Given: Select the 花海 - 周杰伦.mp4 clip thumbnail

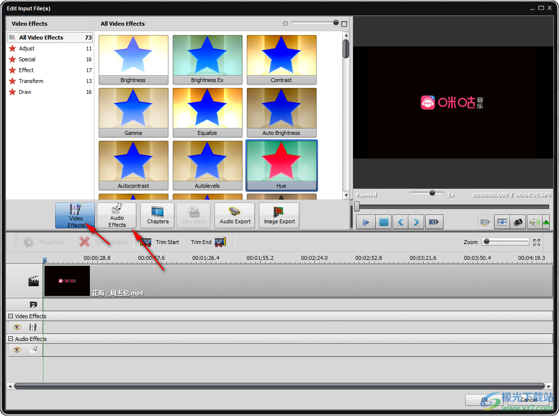Looking at the screenshot, I should coord(67,281).
